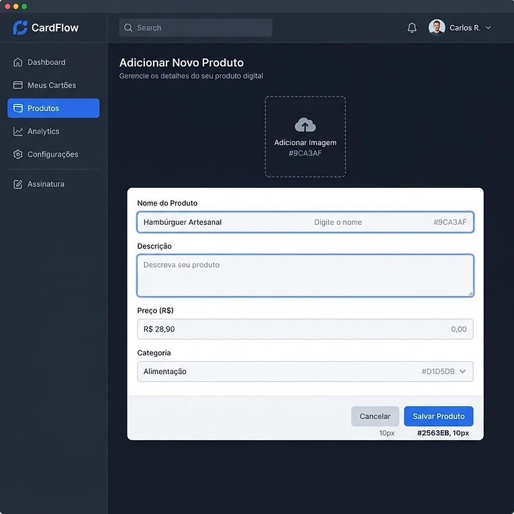Click Salvar Produto button
Viewport: 514px width, 514px height.
(x=439, y=416)
